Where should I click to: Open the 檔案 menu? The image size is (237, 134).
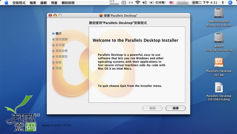coord(33,3)
